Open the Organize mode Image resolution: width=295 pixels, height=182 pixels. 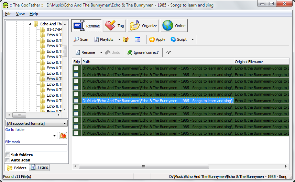[143, 26]
